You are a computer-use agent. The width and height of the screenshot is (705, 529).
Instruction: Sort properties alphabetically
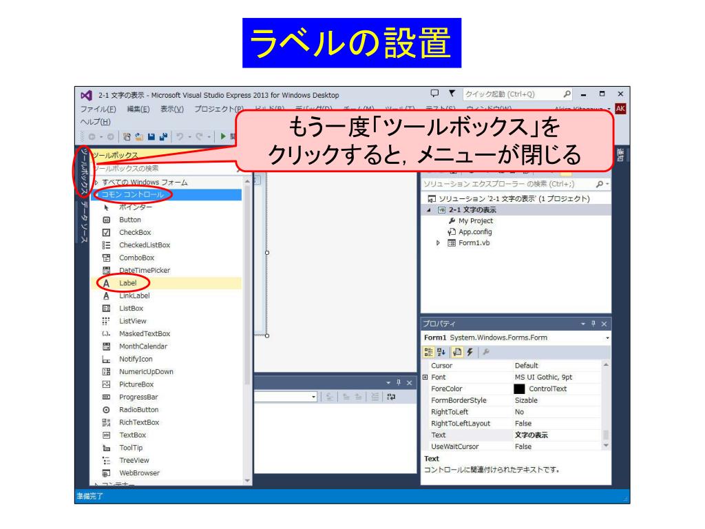coord(441,352)
